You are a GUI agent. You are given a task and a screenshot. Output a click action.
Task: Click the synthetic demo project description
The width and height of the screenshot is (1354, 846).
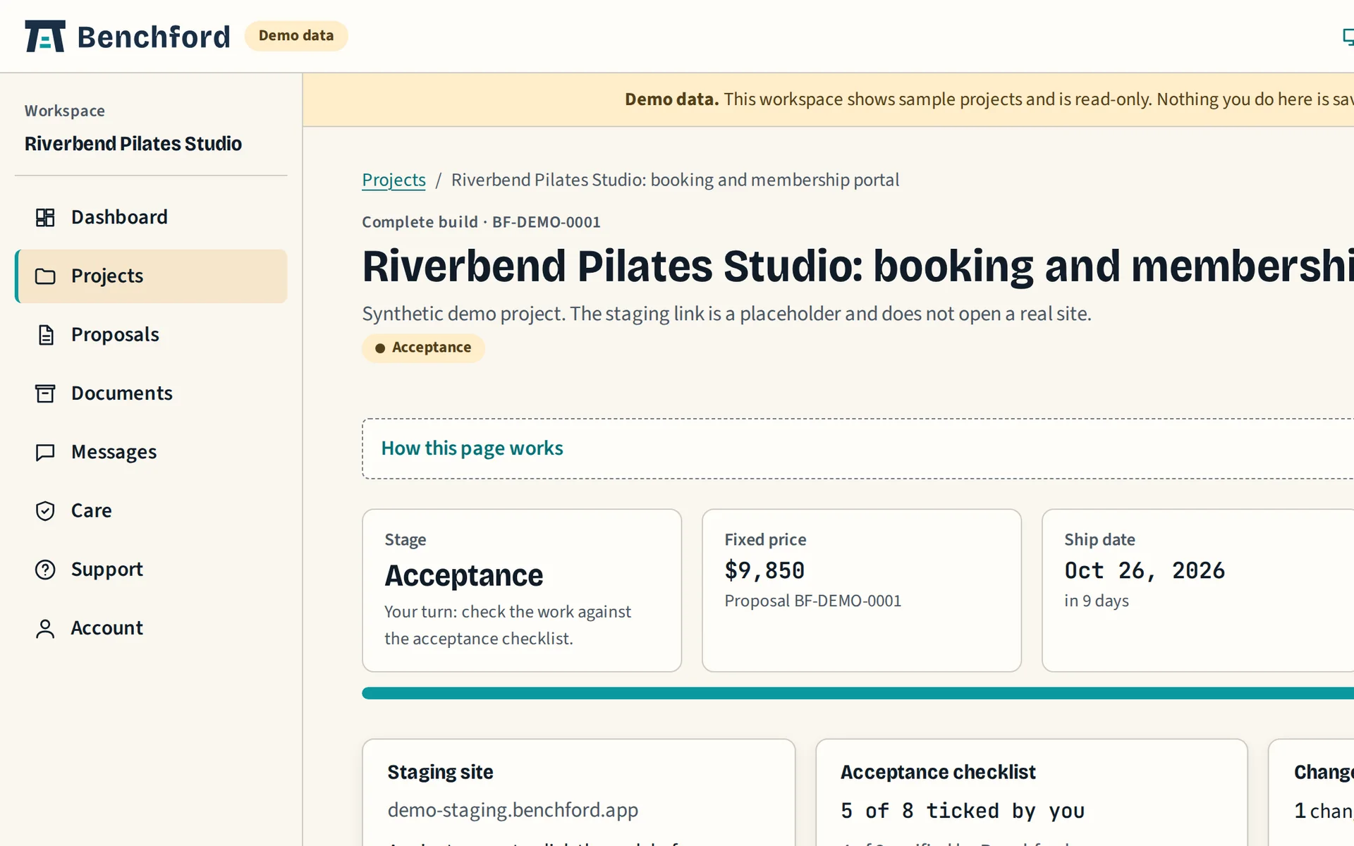[726, 314]
